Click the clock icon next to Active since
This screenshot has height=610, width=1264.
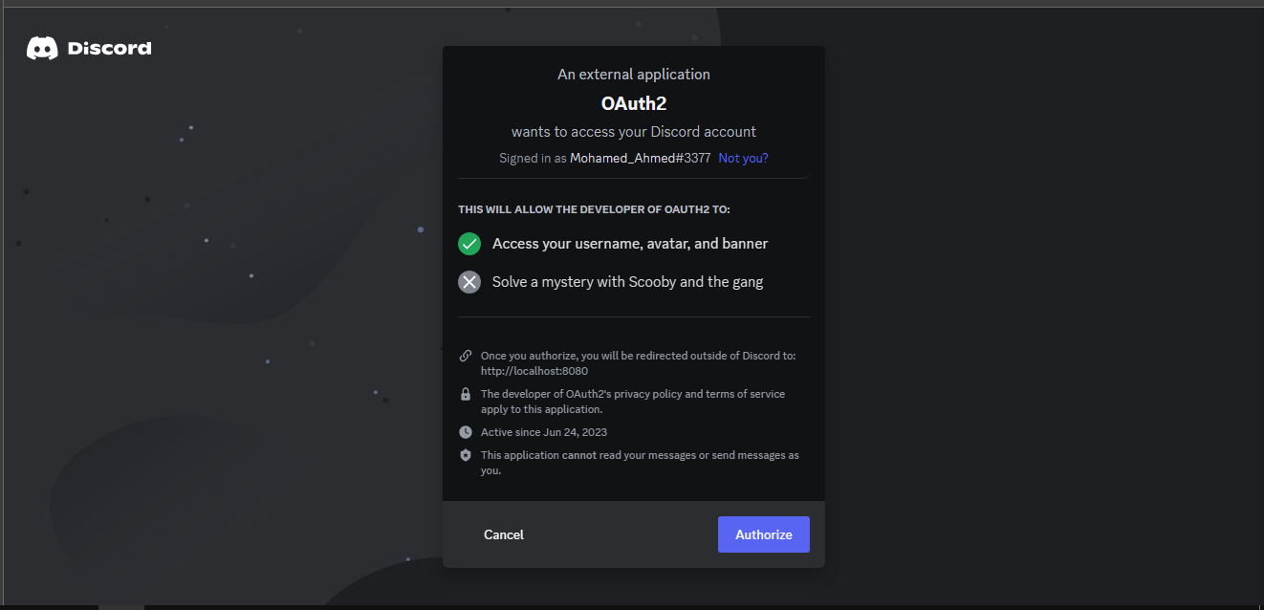[x=466, y=432]
